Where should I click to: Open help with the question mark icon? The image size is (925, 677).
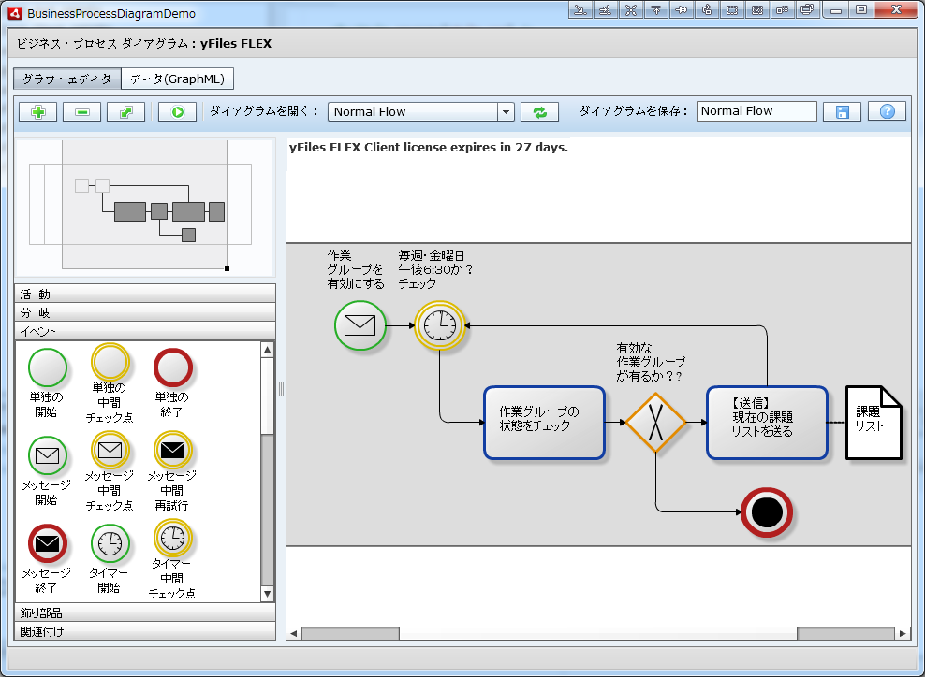(x=887, y=111)
